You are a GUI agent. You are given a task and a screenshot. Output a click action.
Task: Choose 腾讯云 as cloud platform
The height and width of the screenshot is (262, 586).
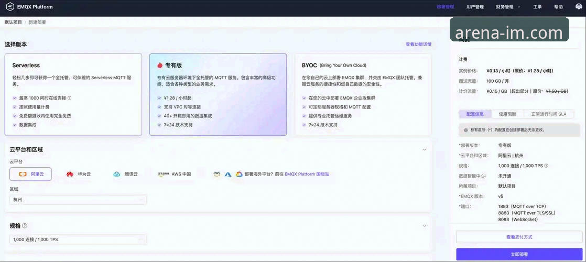coord(125,174)
